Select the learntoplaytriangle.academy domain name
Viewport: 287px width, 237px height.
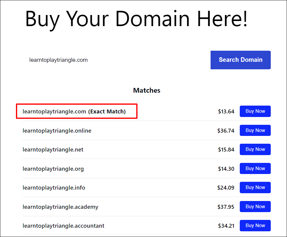point(60,207)
